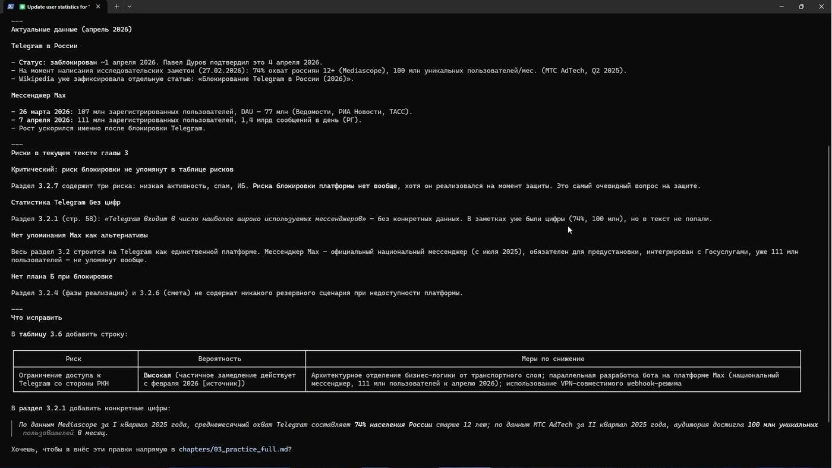Screen dimensions: 832x468
Task: Click the bold 'Высокая' probability cell text
Action: tap(157, 375)
